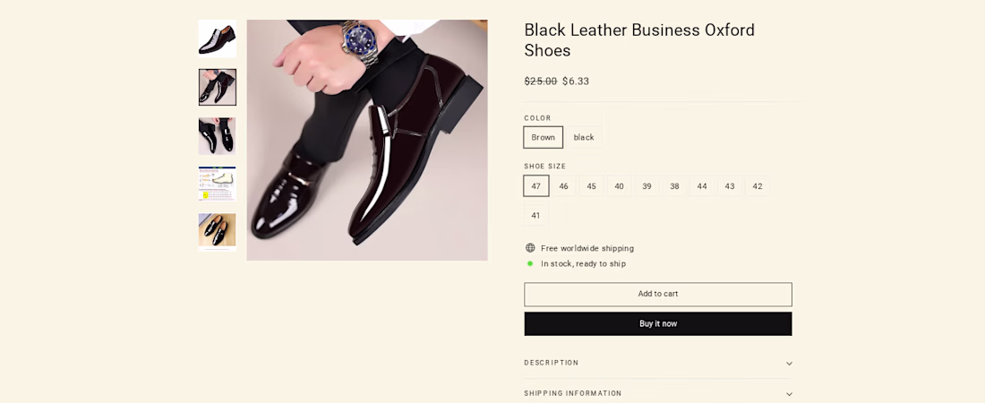Click the globe icon beside free shipping
The width and height of the screenshot is (985, 403).
530,248
